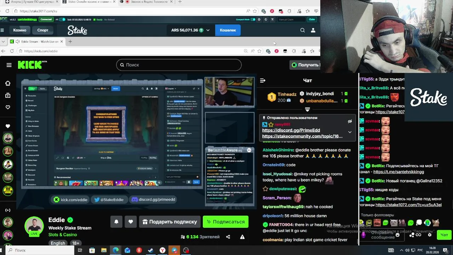
Task: Select the Спорт tab on Stake
Action: 43,30
